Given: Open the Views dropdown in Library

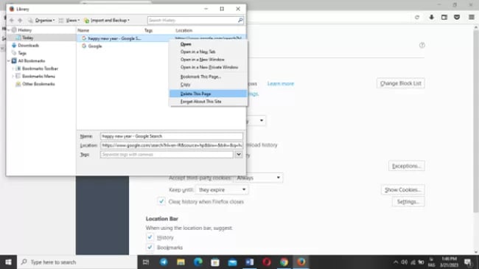Looking at the screenshot, I should click(69, 20).
